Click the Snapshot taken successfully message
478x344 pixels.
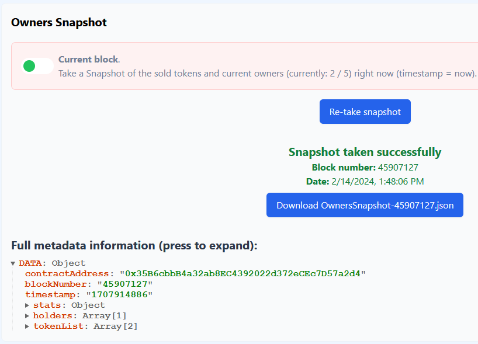(365, 152)
